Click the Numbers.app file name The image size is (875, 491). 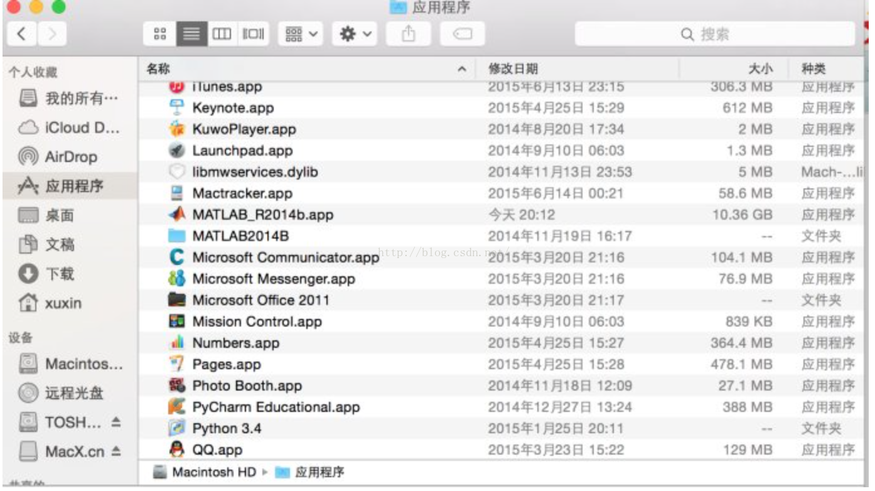point(236,343)
